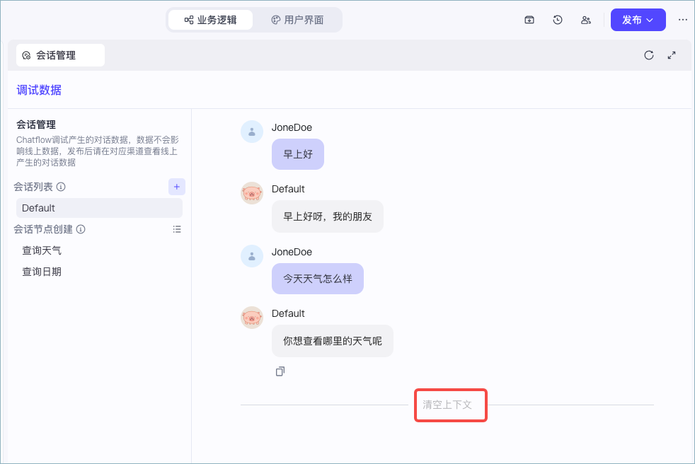
Task: Click the 会话管理 header button
Action: (60, 55)
